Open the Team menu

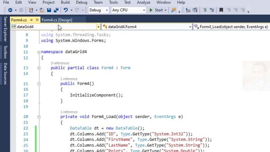[x=98, y=3]
